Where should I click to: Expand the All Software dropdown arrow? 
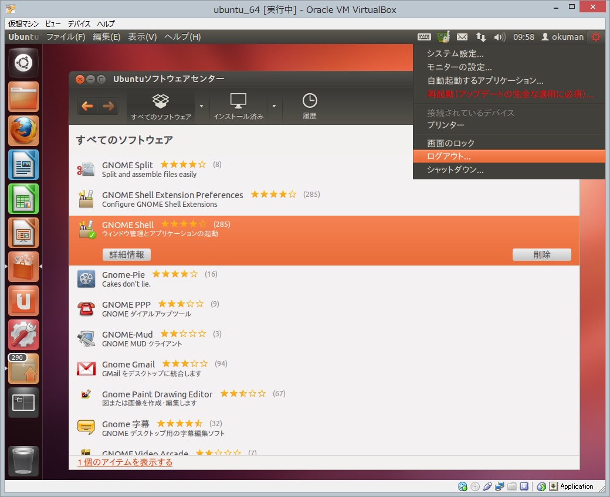click(x=202, y=106)
